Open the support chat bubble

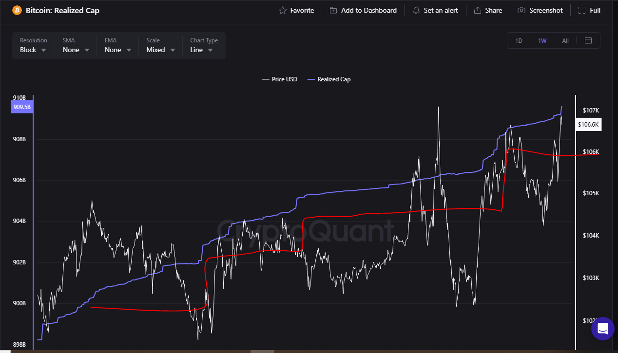[x=602, y=329]
